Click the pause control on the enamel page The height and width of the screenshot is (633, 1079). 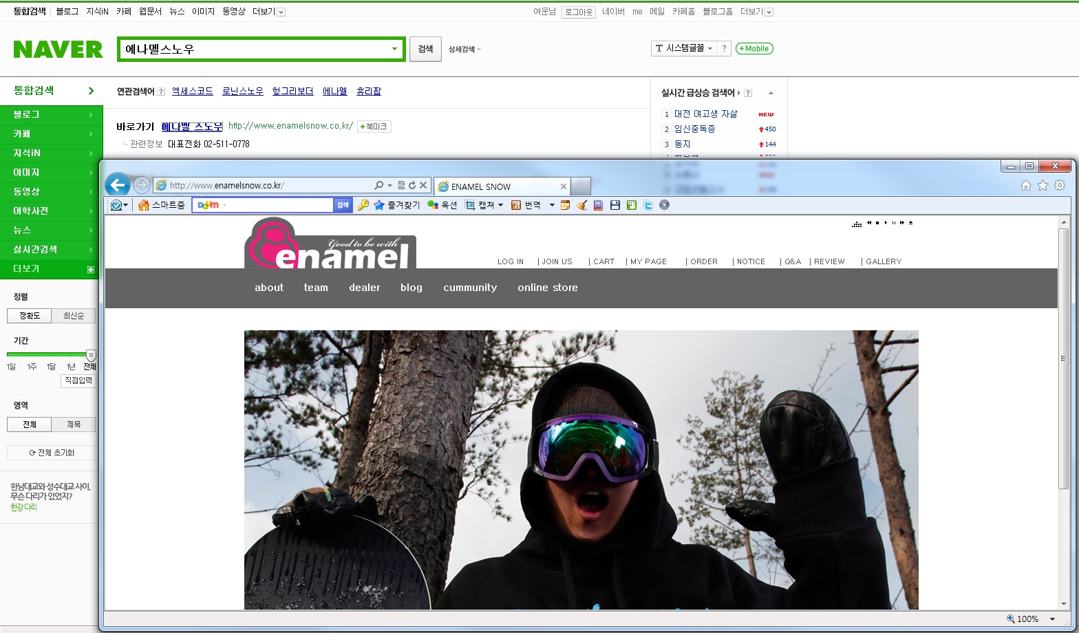click(894, 223)
